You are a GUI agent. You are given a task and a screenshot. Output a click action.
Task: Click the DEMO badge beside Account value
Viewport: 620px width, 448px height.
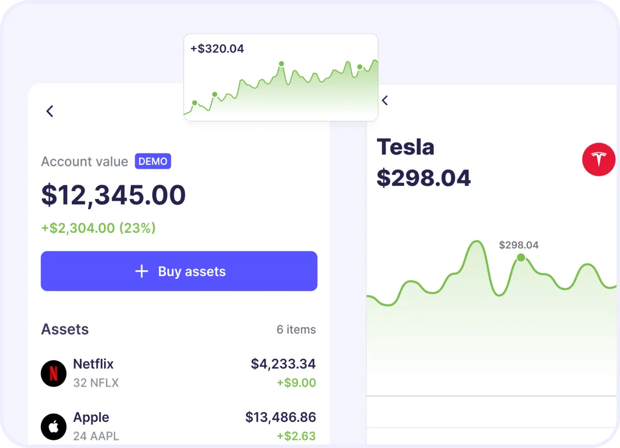tap(153, 161)
